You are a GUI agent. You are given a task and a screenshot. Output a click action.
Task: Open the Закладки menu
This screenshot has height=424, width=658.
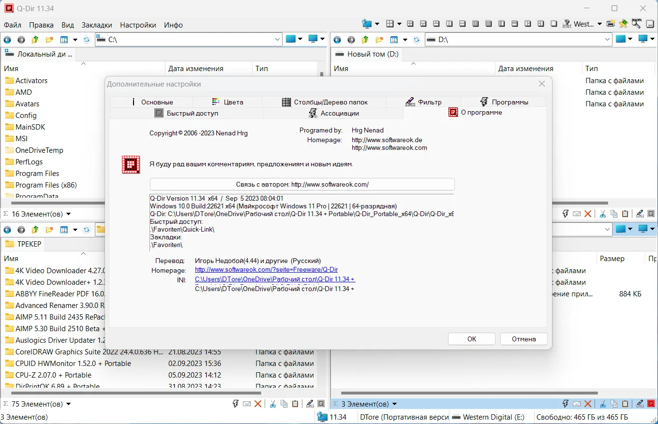(x=97, y=25)
